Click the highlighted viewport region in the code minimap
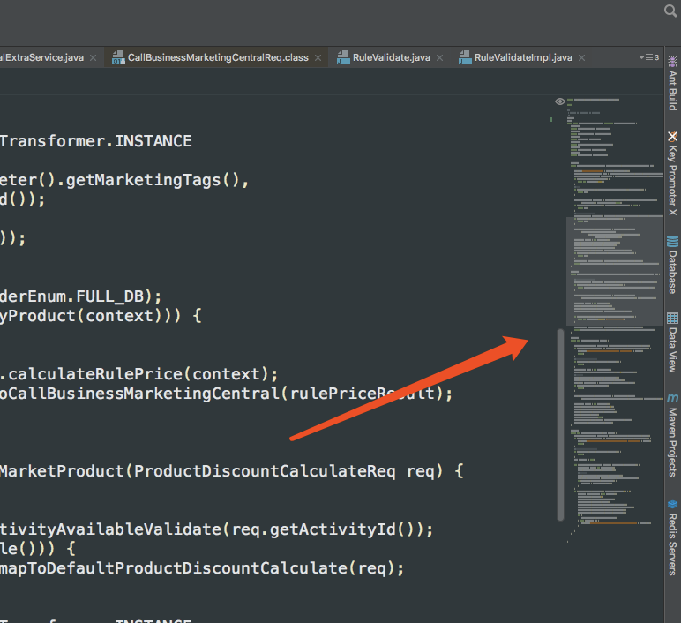The width and height of the screenshot is (681, 623). (615, 271)
